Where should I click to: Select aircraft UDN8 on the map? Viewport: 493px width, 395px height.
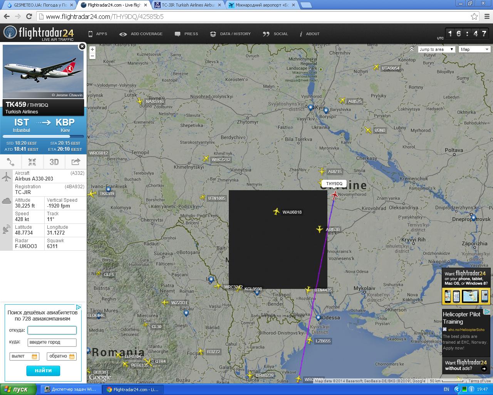368,130
